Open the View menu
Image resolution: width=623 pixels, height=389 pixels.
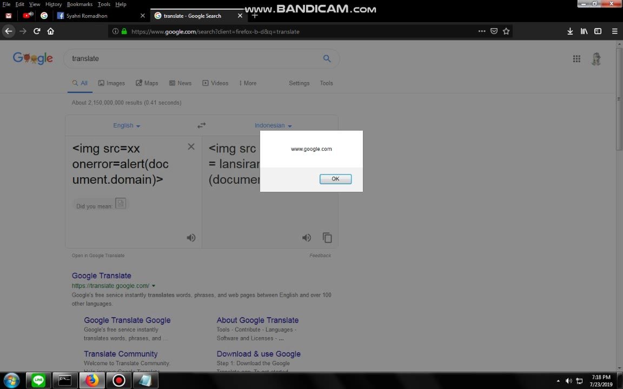point(35,4)
